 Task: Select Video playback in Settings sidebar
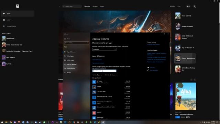coord(76,69)
